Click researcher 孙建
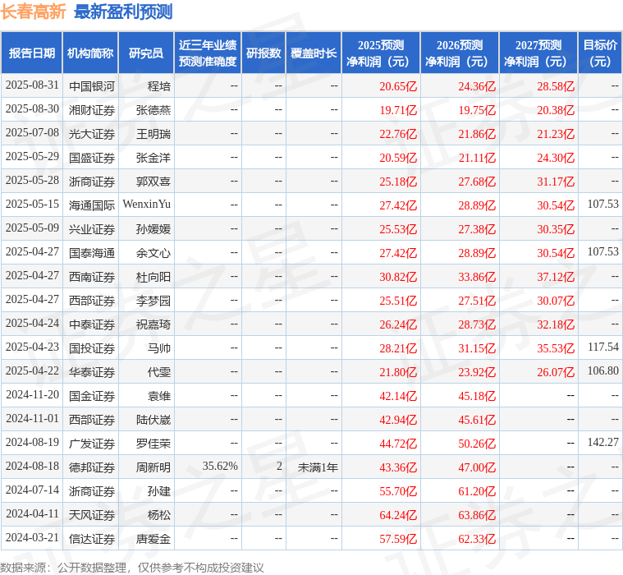 tap(159, 491)
